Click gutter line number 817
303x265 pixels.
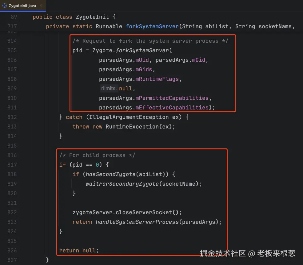(12, 165)
